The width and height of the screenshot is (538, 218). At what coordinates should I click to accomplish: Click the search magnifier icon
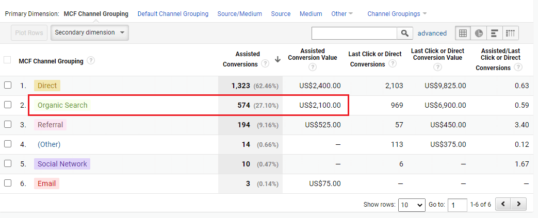coord(405,33)
